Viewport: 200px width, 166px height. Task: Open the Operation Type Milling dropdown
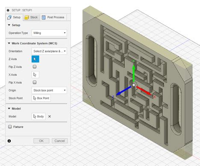pos(49,33)
